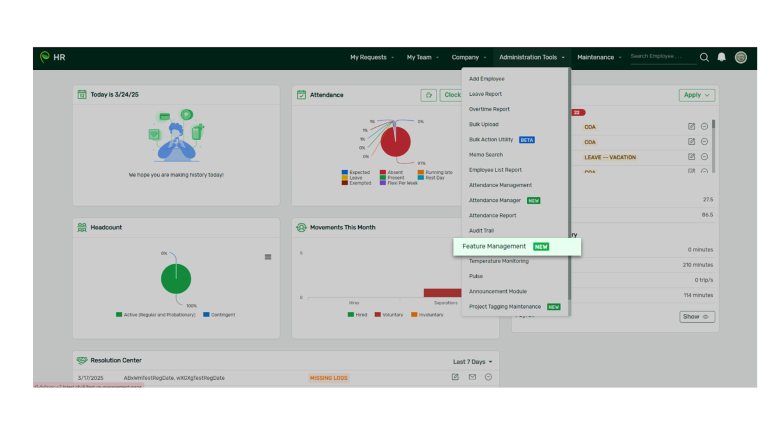Edit the LEAVE -- VACATION request

692,156
